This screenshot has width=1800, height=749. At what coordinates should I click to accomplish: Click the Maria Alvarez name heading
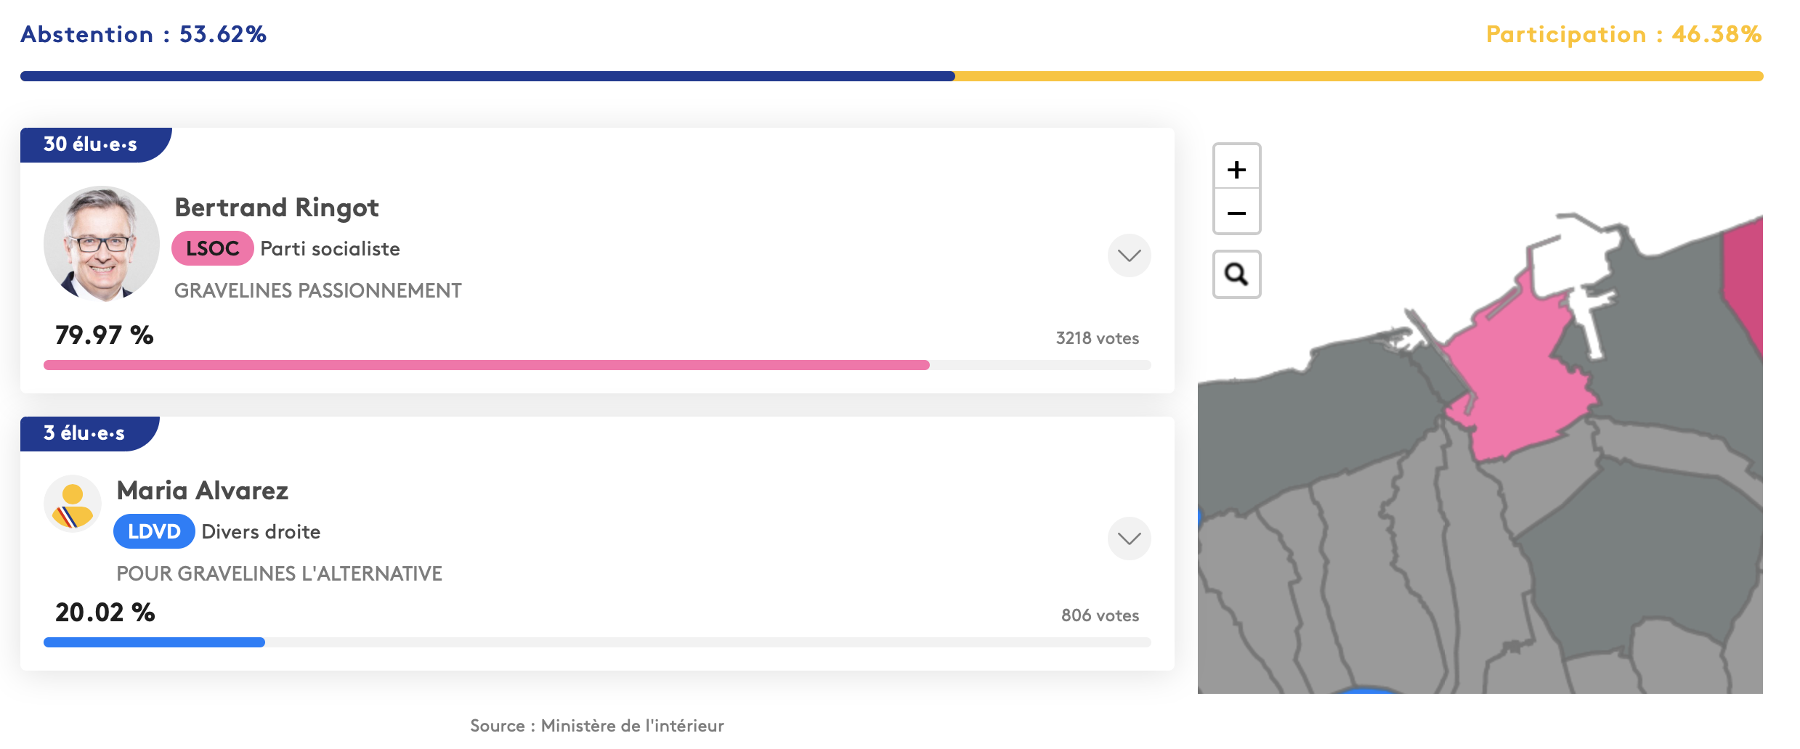click(203, 491)
